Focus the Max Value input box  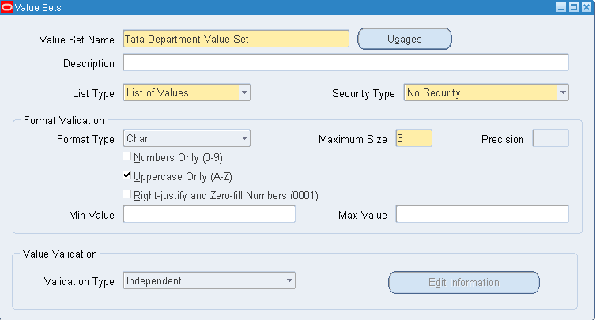click(x=482, y=215)
